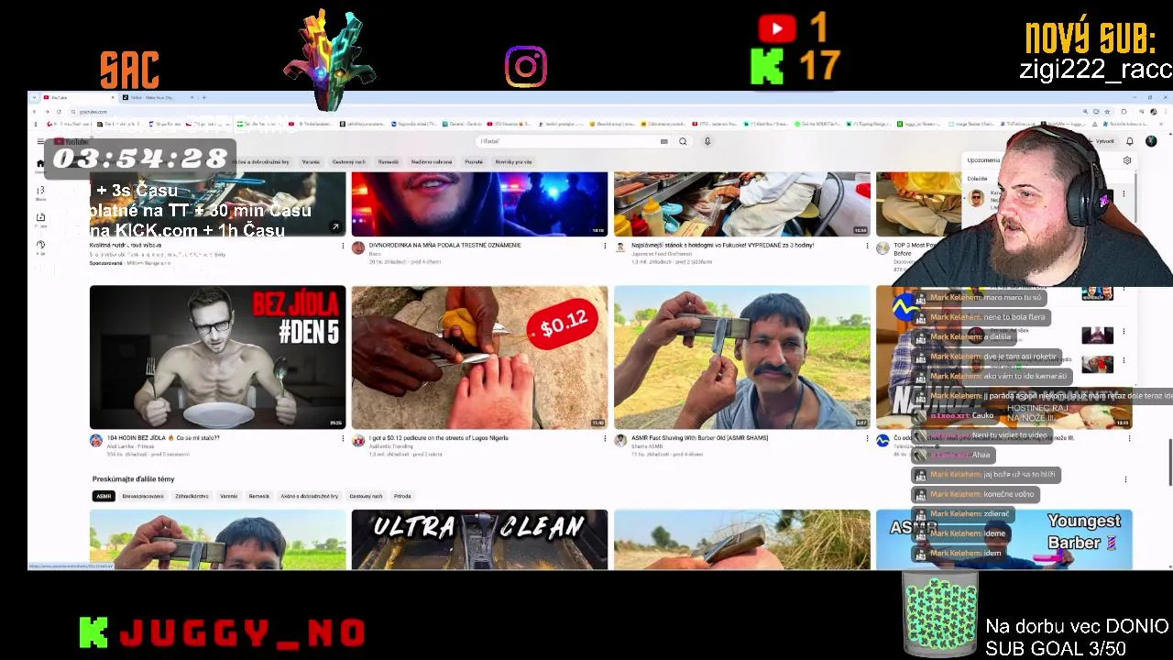
Task: Reload the page in the browser
Action: pos(60,112)
